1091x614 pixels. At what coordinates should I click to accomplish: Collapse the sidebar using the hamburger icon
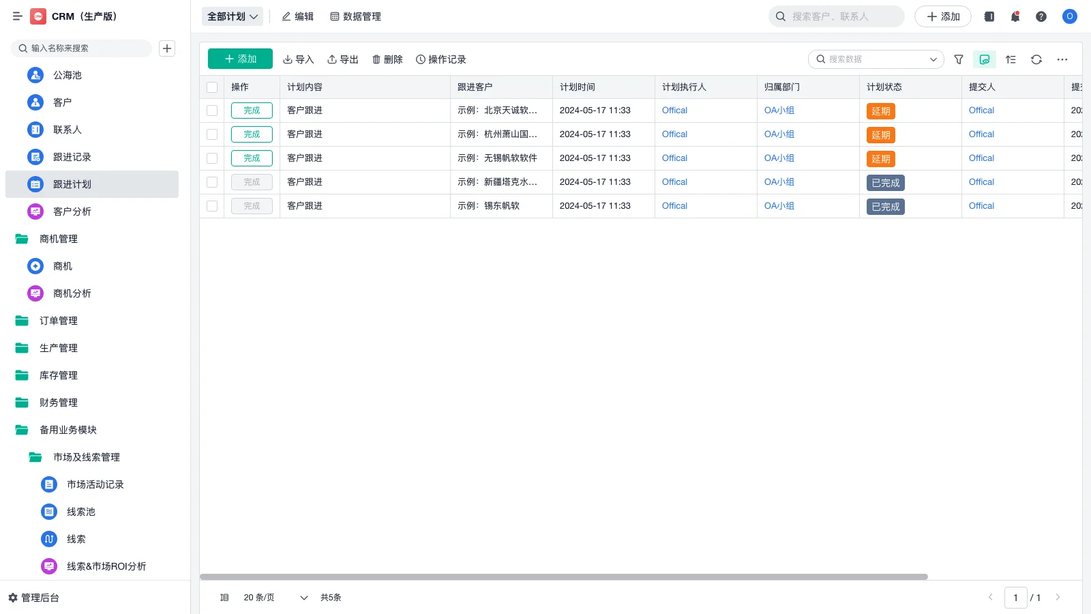tap(18, 16)
